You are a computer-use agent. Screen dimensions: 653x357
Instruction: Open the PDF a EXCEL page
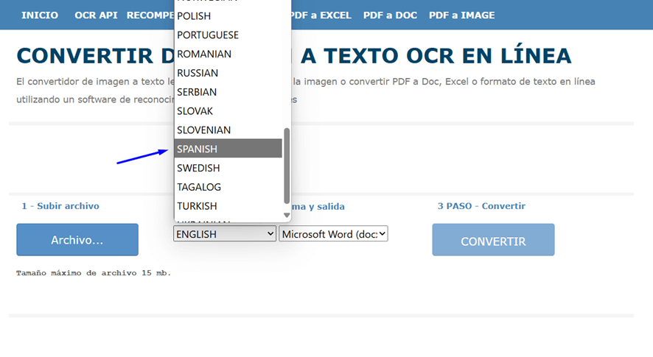pos(321,15)
